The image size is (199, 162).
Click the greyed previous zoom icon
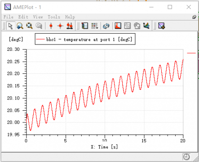pos(39,26)
